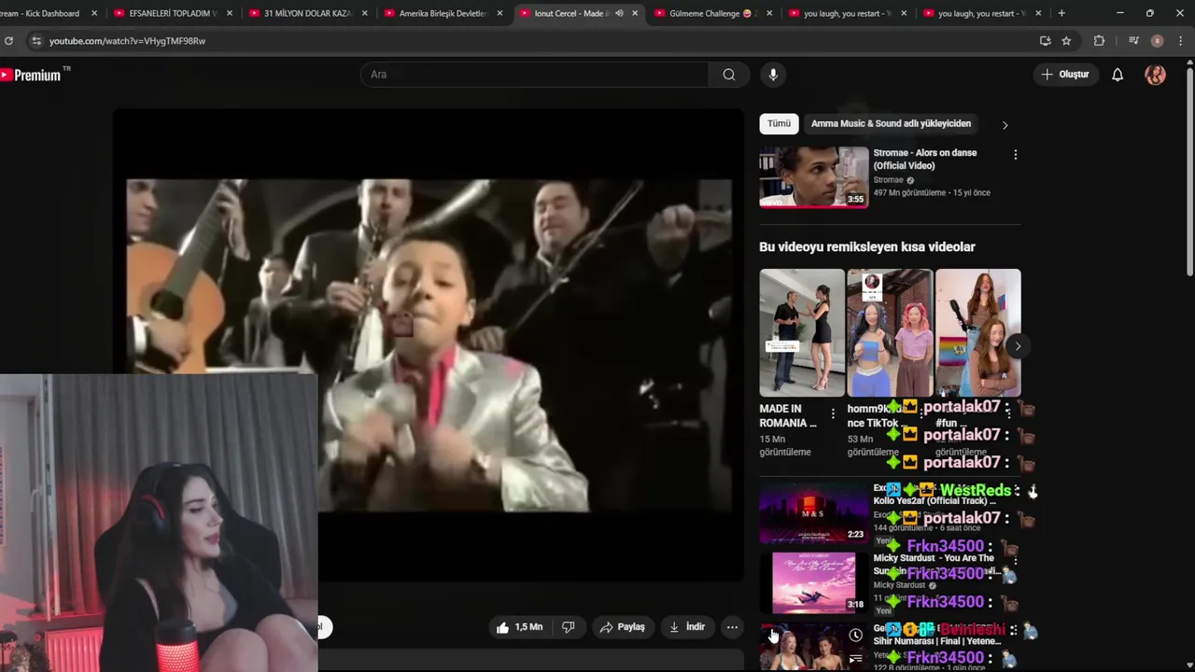Switch to the first "you laugh, you restart" tab
The height and width of the screenshot is (672, 1195).
pos(848,13)
